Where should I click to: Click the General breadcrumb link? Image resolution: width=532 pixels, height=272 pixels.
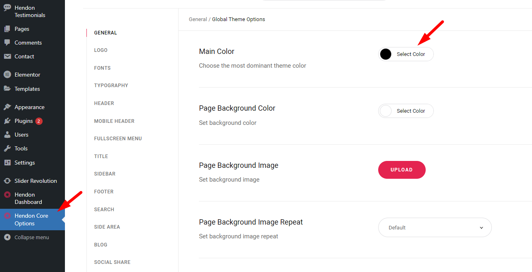[x=198, y=19]
